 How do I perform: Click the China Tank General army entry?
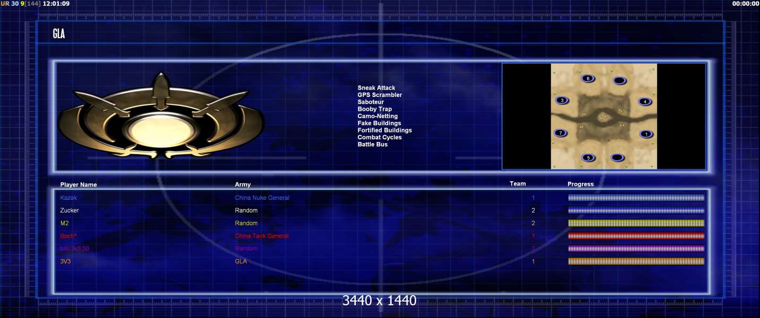tap(261, 236)
